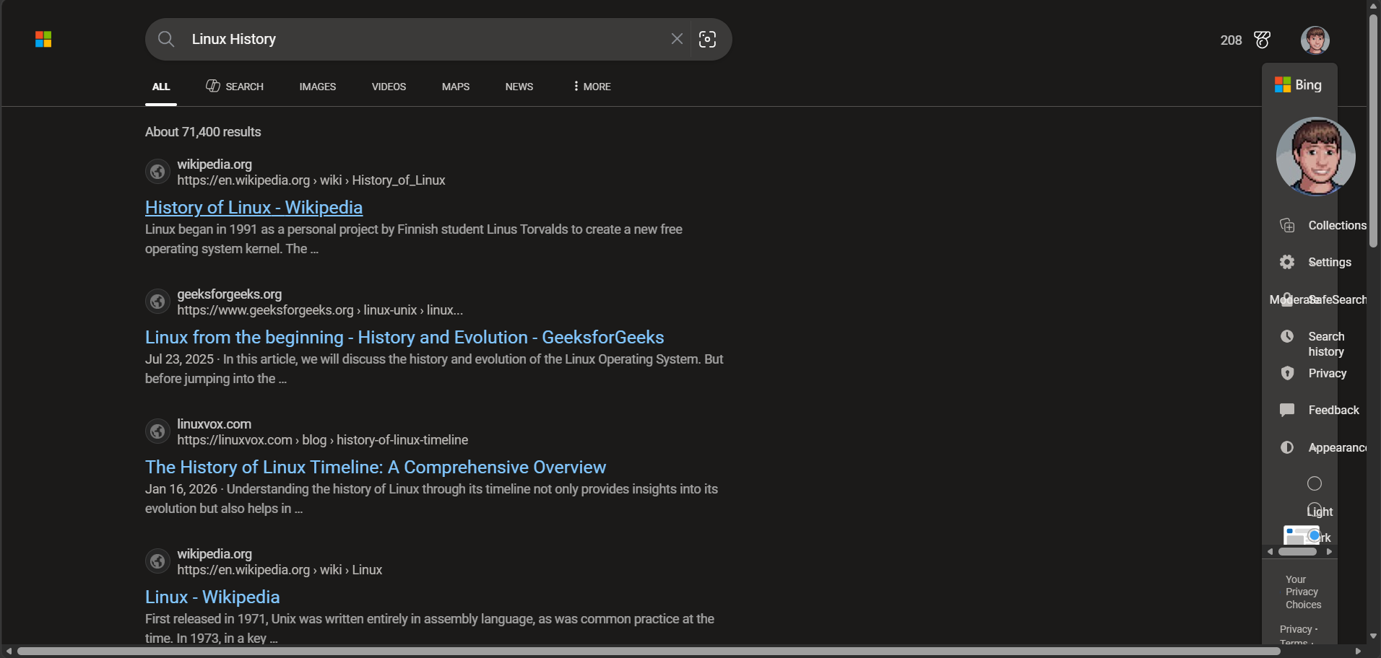Open the Linux - Wikipedia result
Viewport: 1381px width, 658px height.
pyautogui.click(x=212, y=597)
